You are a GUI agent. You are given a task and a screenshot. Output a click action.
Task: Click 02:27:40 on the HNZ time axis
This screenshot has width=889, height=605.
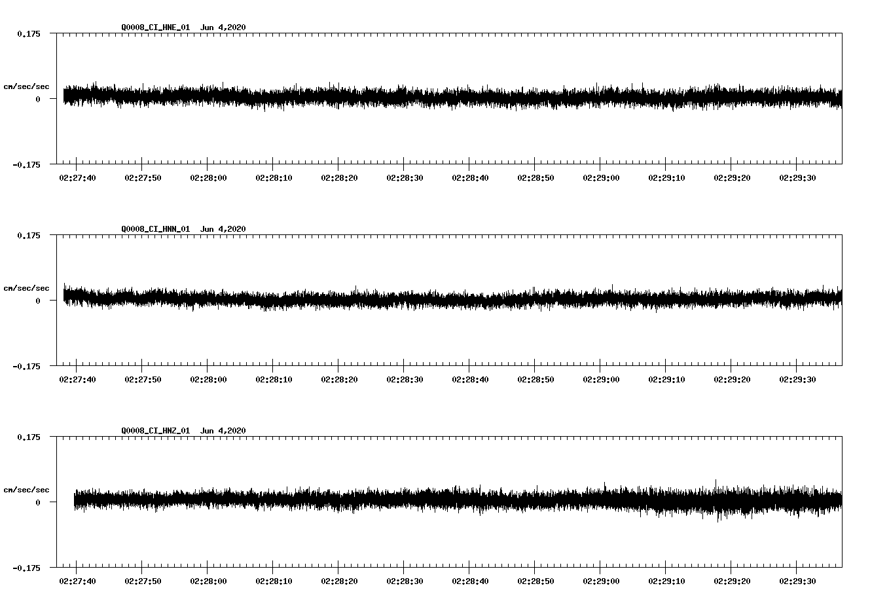click(x=77, y=581)
